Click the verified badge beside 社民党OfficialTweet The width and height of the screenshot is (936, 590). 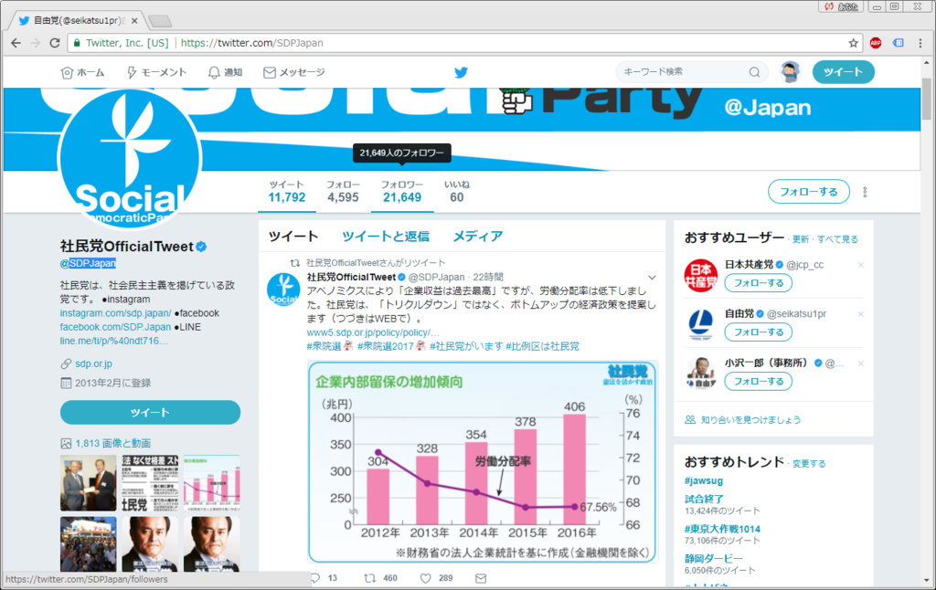coord(202,247)
